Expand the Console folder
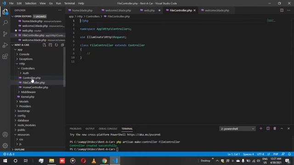294x165 pixels. [17, 54]
